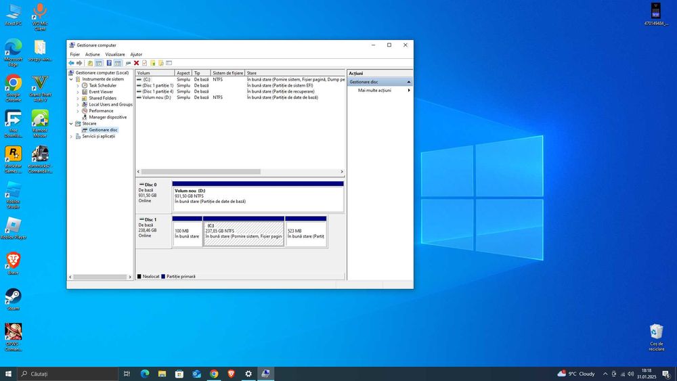677x381 pixels.
Task: Collapse the Stocare tree node
Action: pyautogui.click(x=71, y=124)
